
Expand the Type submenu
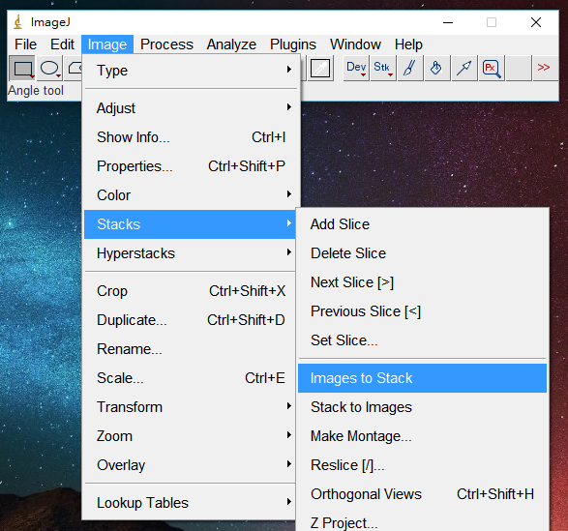[x=191, y=70]
